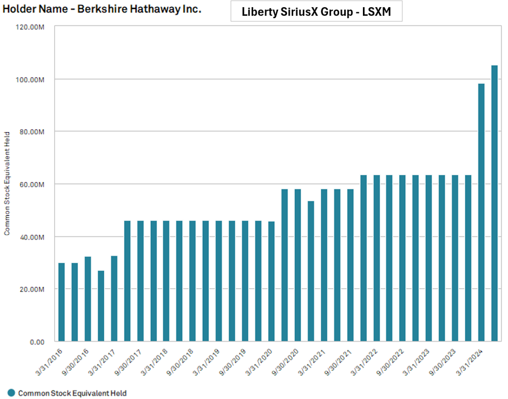Click the 9/30/2017 x-axis date label
Viewport: 508px width, 399px height.
tap(127, 363)
